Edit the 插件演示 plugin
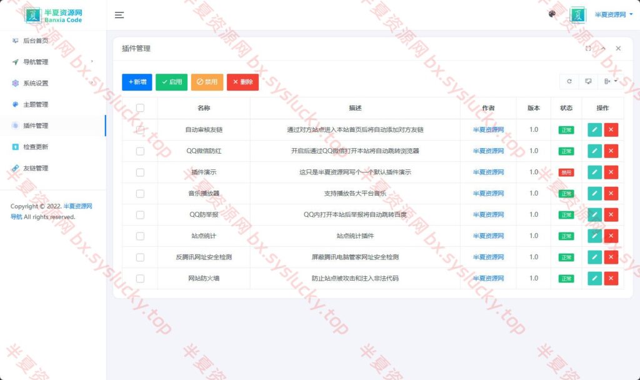Image resolution: width=640 pixels, height=380 pixels. [x=595, y=172]
